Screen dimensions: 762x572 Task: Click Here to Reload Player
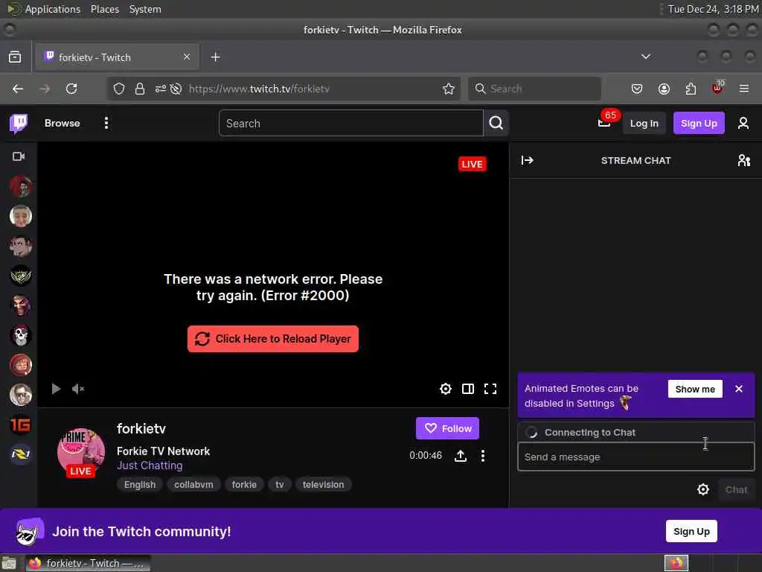273,339
